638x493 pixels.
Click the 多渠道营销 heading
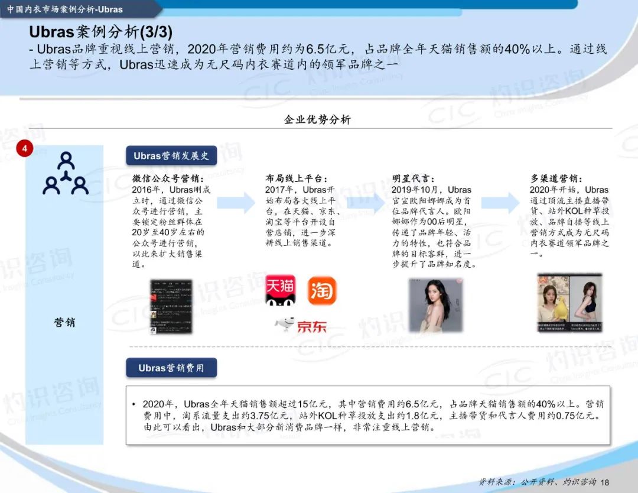point(556,179)
